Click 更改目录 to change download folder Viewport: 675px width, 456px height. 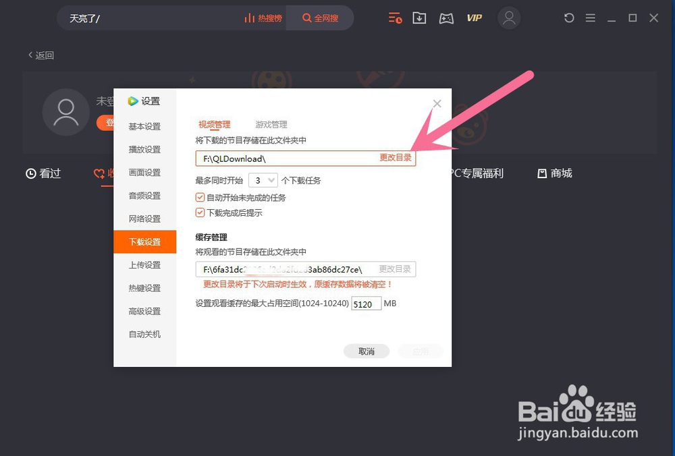tap(396, 157)
